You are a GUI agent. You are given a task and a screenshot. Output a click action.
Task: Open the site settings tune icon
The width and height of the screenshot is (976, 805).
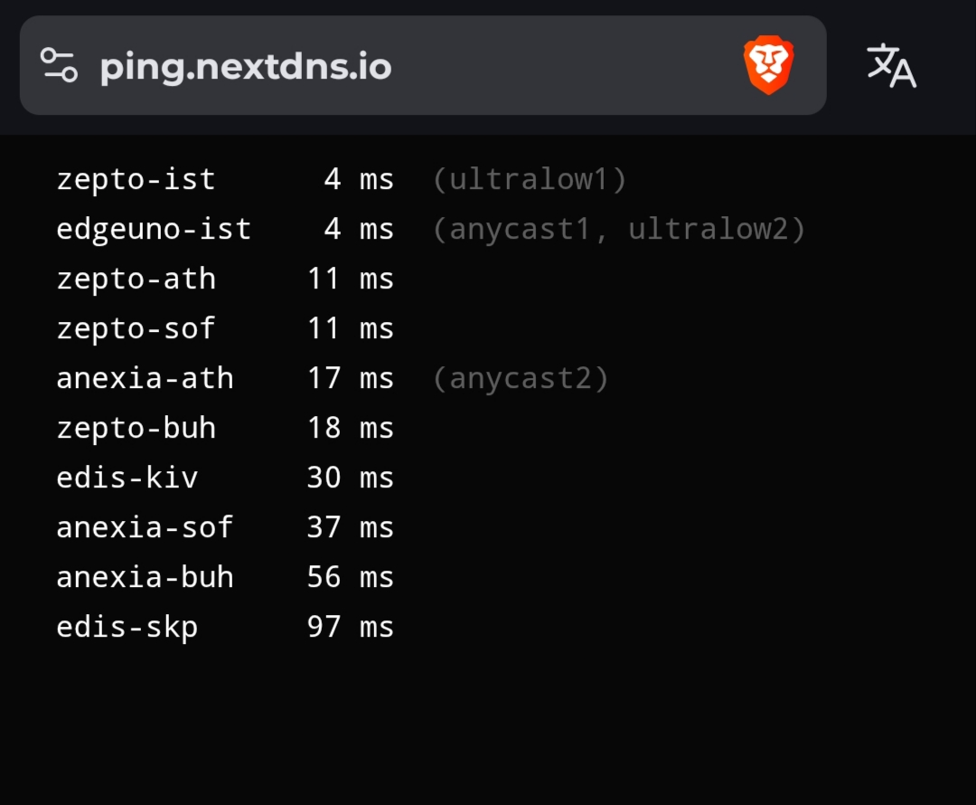pyautogui.click(x=59, y=65)
